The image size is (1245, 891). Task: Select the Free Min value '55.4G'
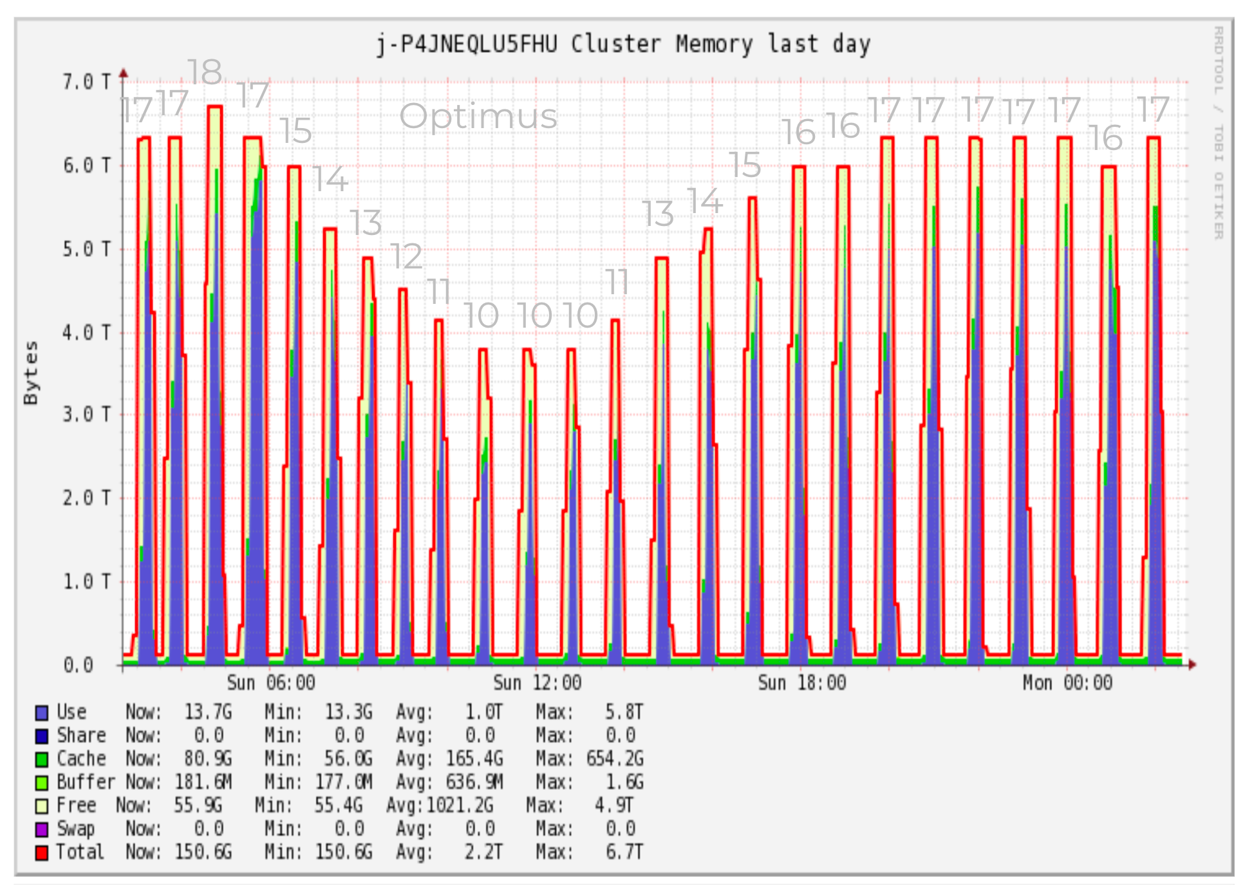click(x=339, y=805)
